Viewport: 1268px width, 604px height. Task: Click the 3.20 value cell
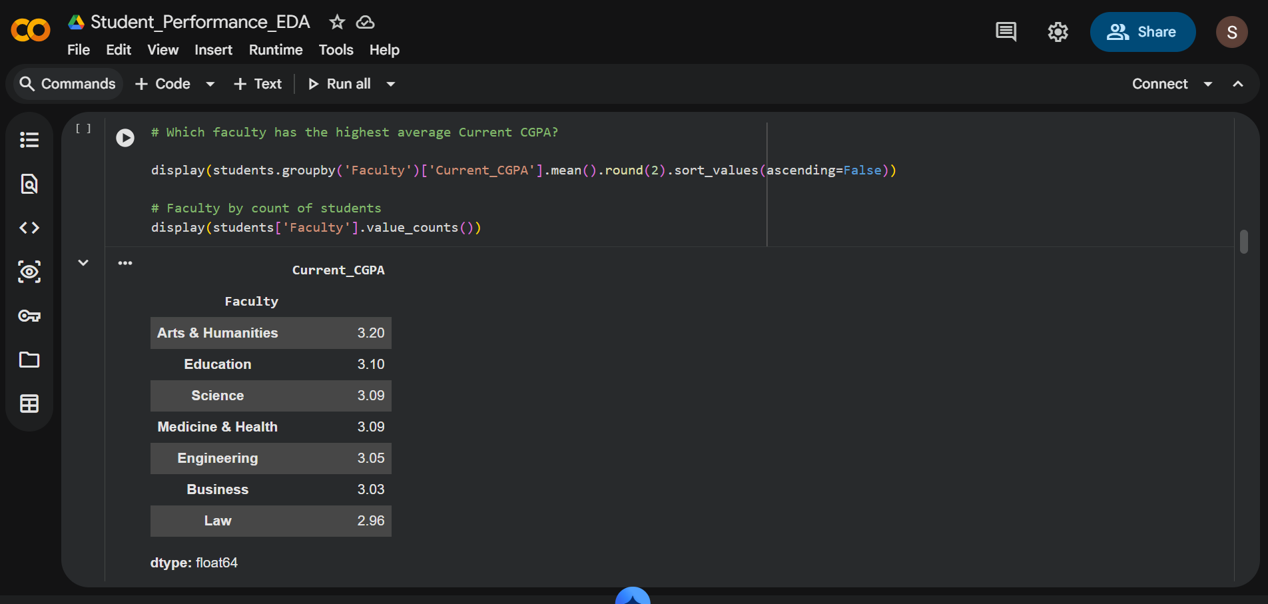(x=371, y=333)
